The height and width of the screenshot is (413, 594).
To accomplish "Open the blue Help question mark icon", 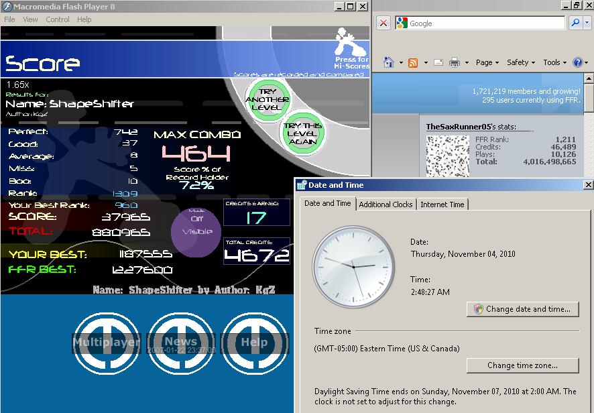I will (577, 62).
